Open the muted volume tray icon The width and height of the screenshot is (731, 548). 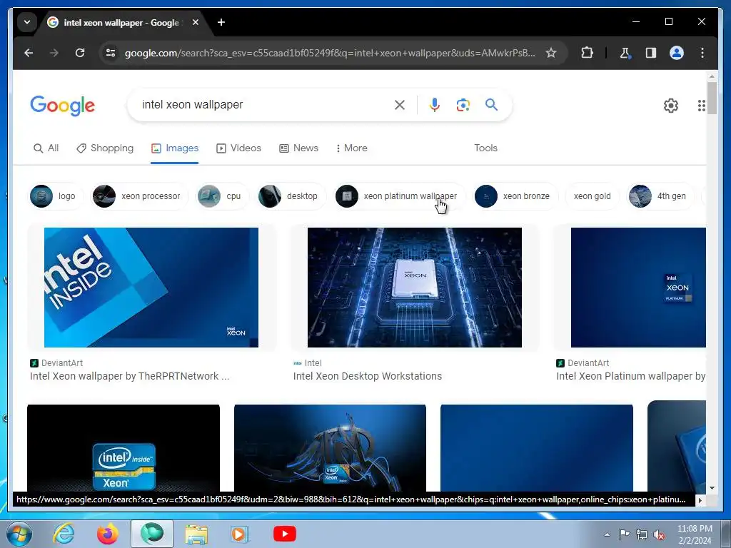coord(659,534)
